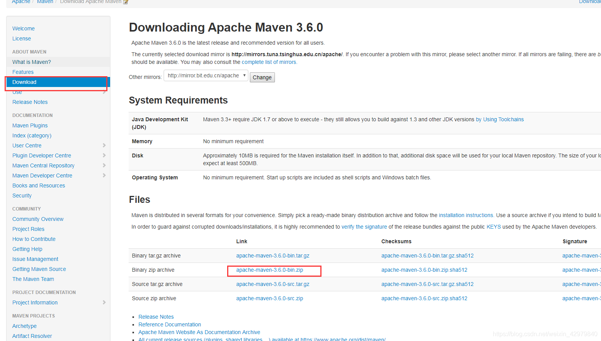Expand the Maven Developer Centre chevron
The image size is (601, 341).
(x=104, y=176)
